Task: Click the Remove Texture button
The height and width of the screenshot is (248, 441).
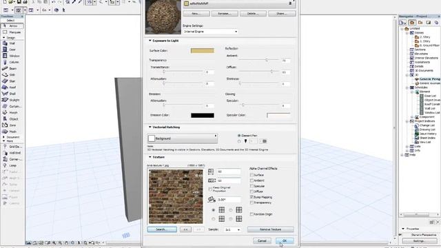Action: click(x=271, y=229)
